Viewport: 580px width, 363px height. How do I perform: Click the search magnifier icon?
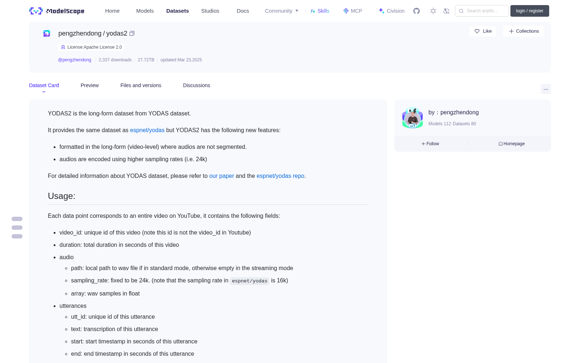pos(461,11)
